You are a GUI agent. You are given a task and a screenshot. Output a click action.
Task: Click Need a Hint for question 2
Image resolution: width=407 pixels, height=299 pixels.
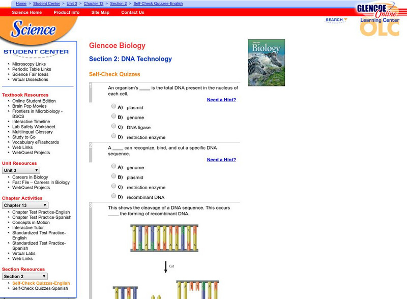(221, 160)
